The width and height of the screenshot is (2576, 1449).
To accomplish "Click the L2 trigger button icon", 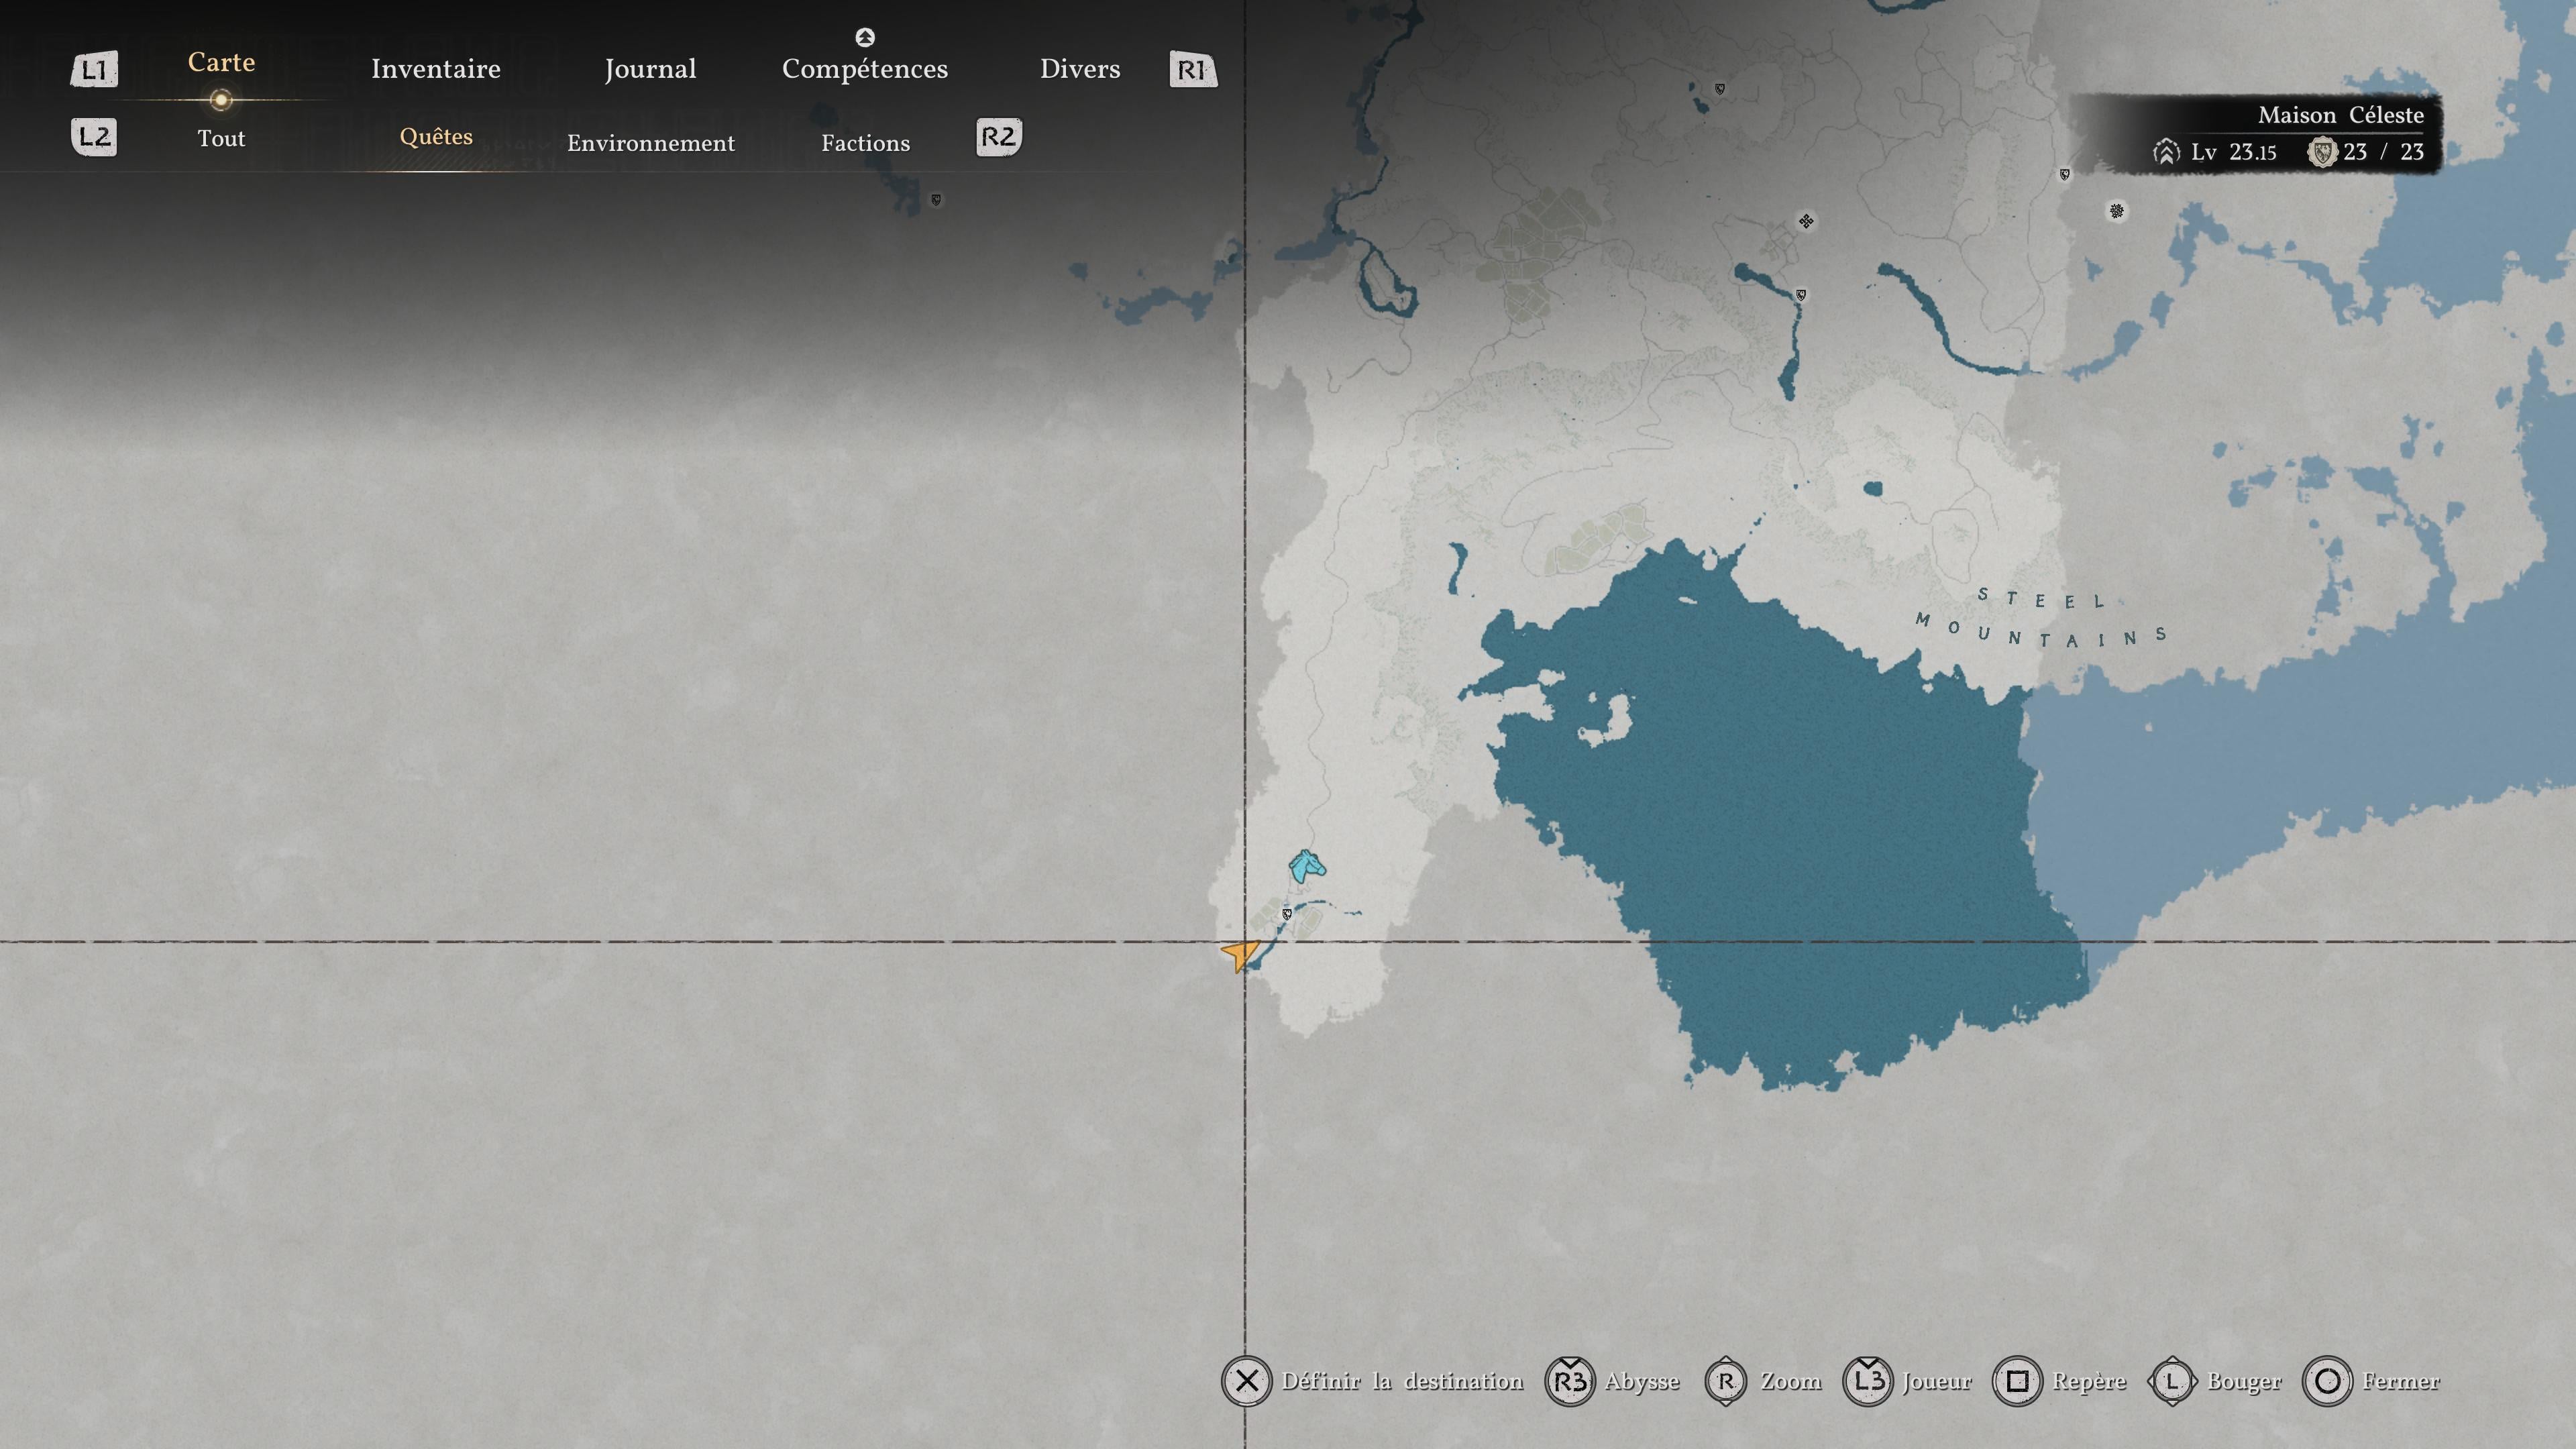I will click(x=94, y=137).
